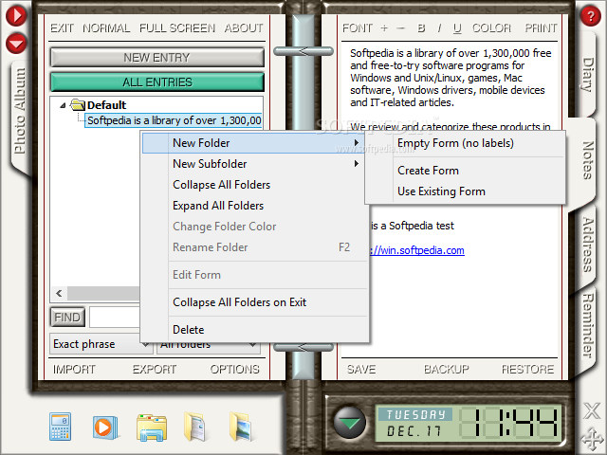Screen dimensions: 607x455
Task: Open the file explorer shortcut icon
Action: click(x=152, y=428)
